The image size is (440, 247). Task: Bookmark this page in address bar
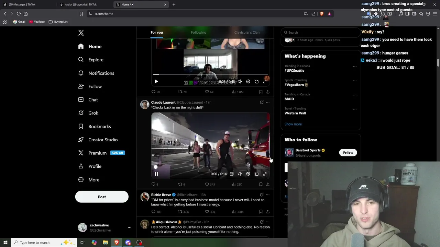click(81, 14)
